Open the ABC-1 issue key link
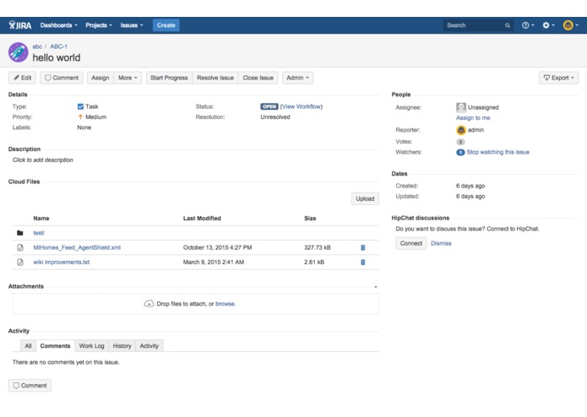Screen dimensions: 587x417 coord(59,46)
